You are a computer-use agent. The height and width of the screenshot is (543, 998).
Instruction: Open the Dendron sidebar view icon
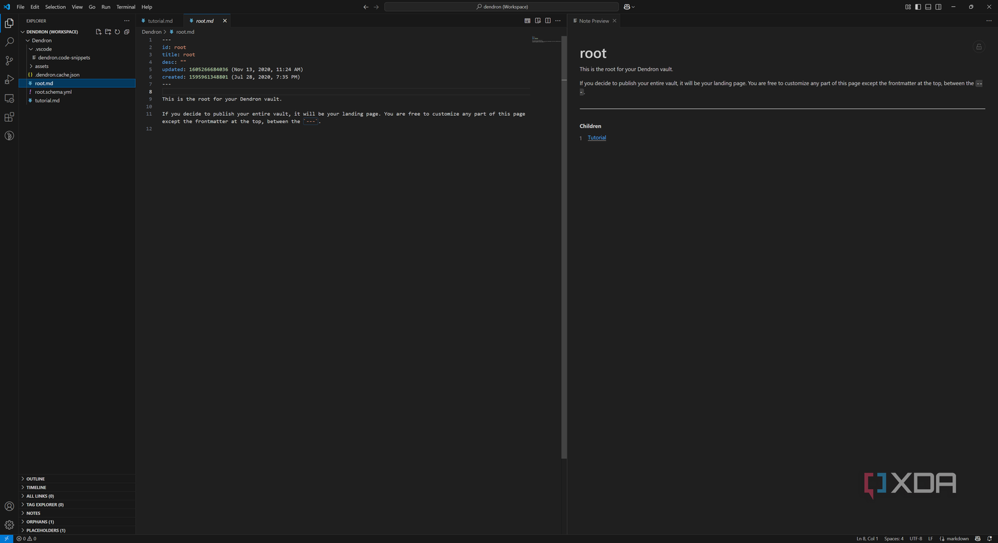9,136
